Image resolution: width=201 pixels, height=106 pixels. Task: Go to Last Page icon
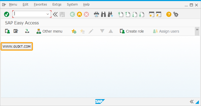[x=142, y=14]
